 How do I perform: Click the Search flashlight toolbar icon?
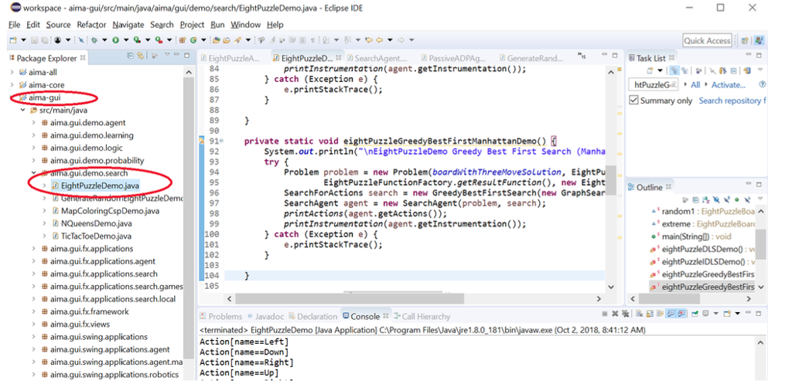[x=237, y=40]
